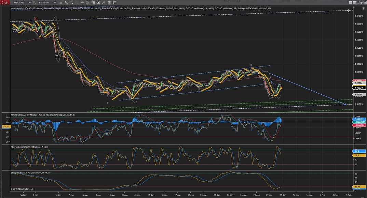Open the data box icon
Viewport: 367px width, 198px height.
point(87,3)
